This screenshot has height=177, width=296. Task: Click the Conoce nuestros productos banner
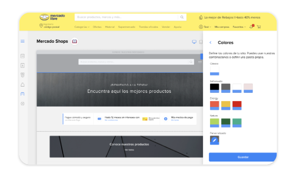tap(126, 147)
